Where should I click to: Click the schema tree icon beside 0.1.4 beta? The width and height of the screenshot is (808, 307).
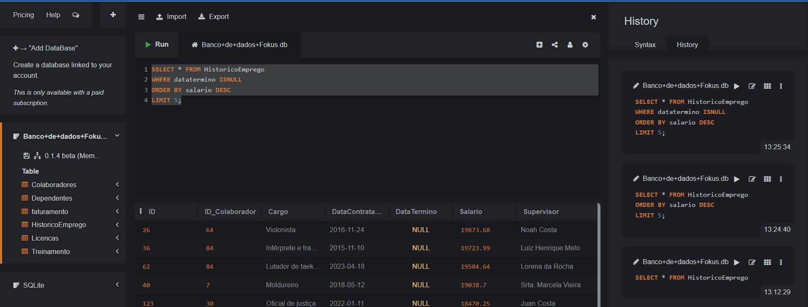37,156
